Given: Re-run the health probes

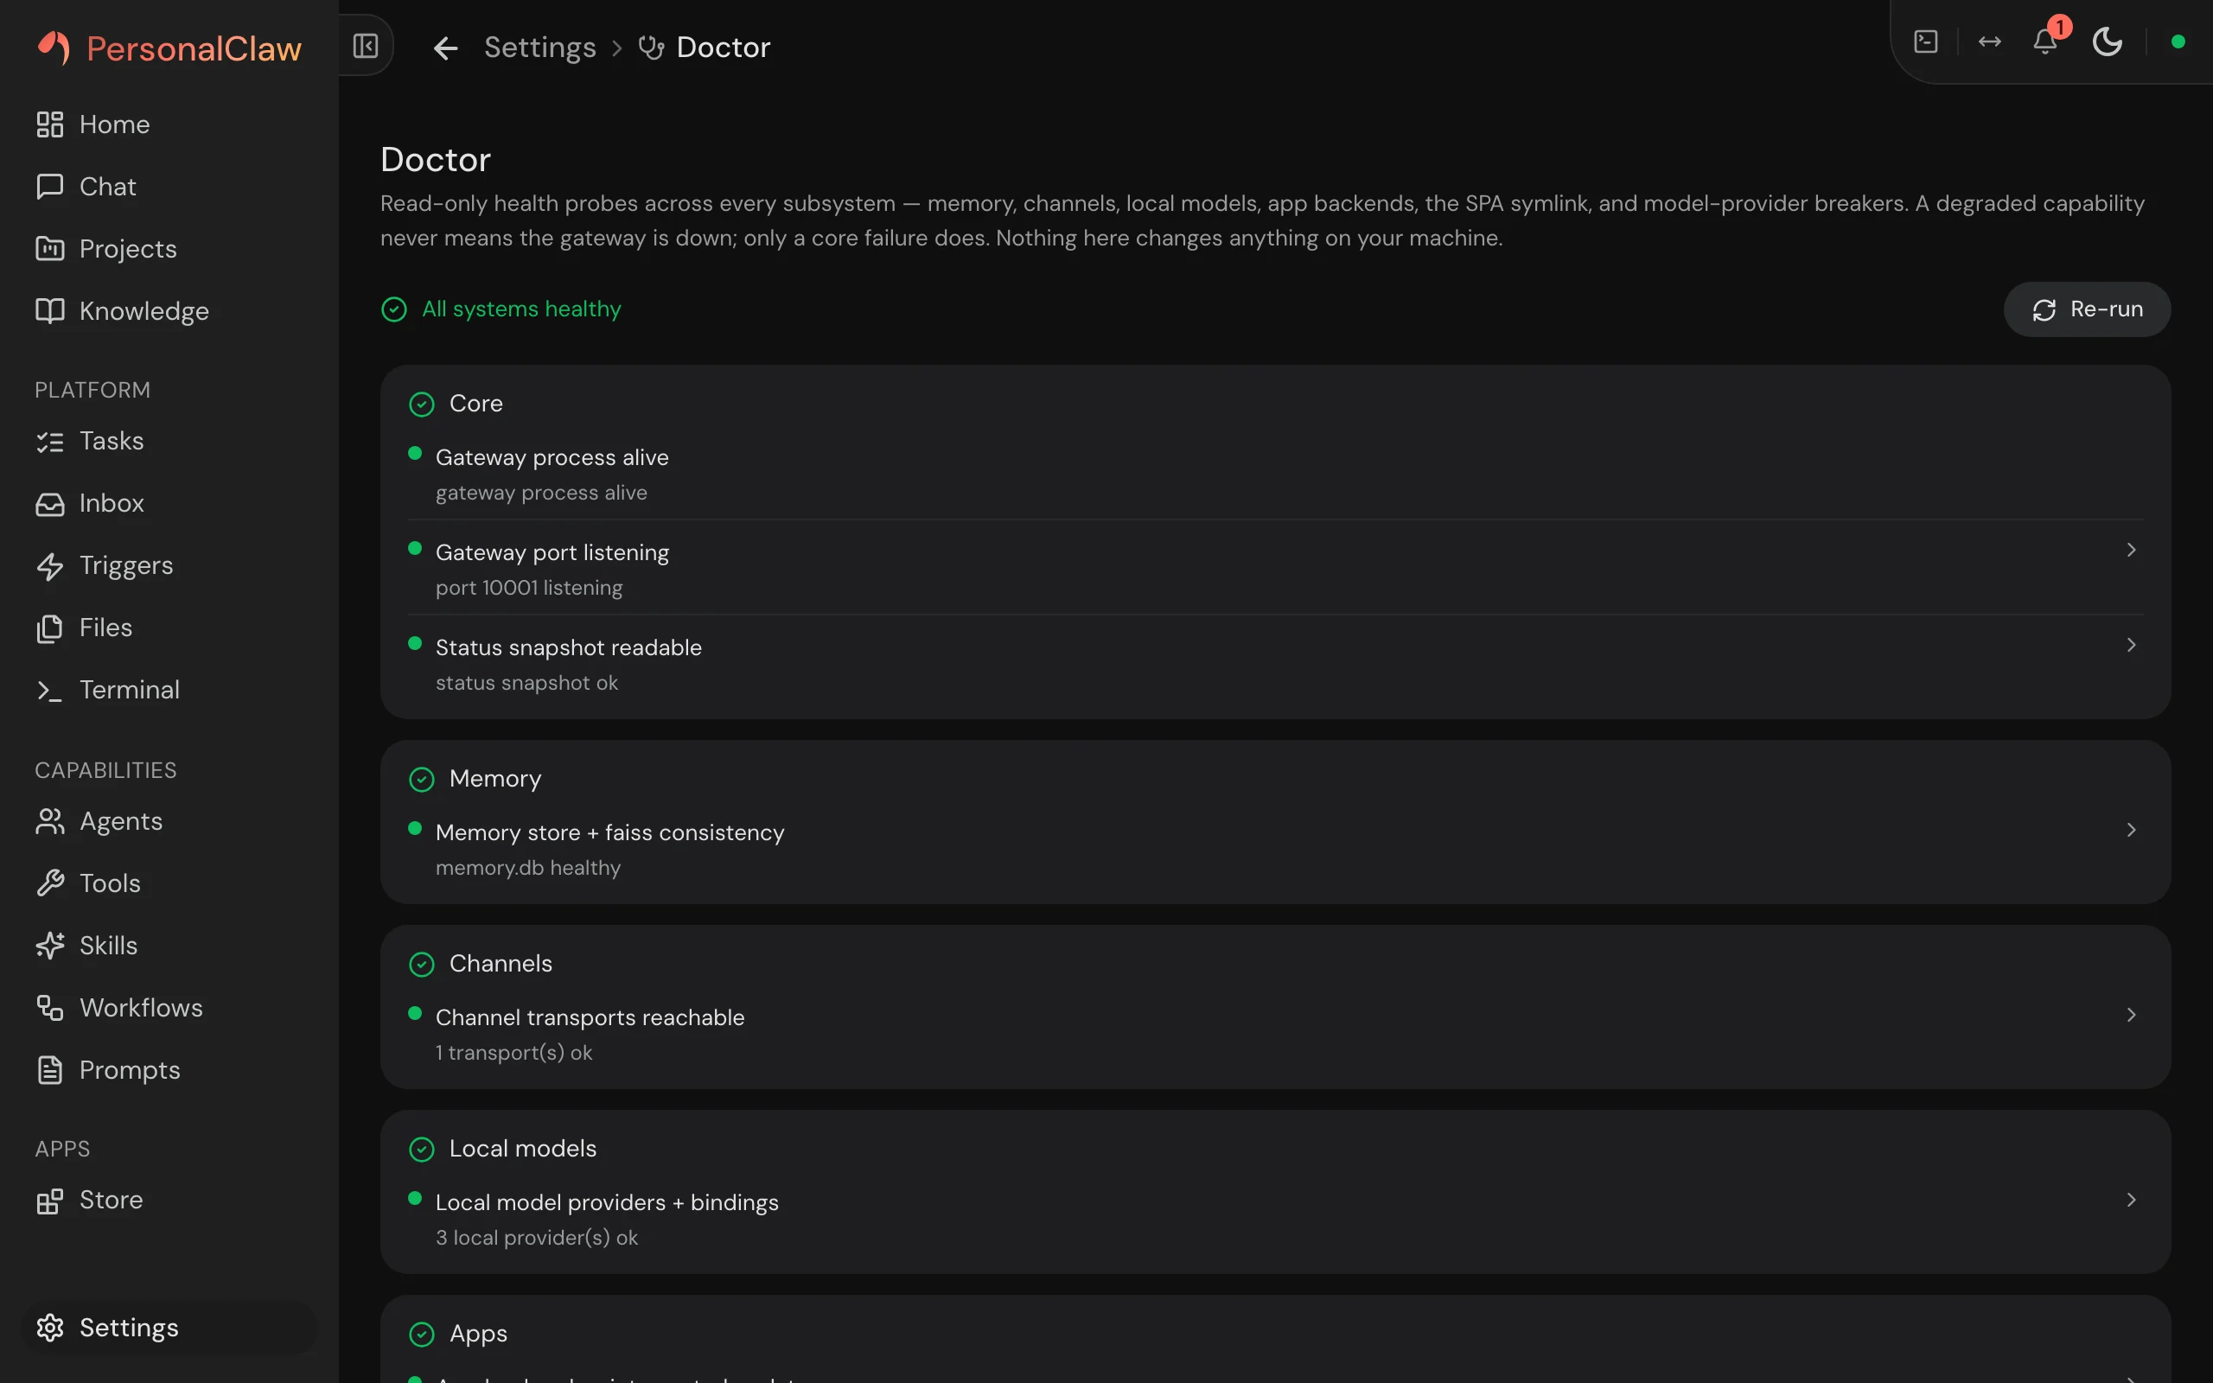Looking at the screenshot, I should coord(2087,310).
